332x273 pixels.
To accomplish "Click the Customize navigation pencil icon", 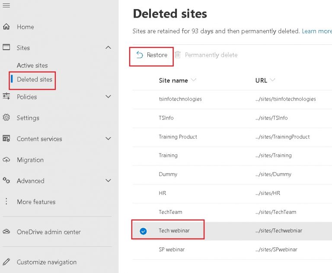I will point(6,262).
